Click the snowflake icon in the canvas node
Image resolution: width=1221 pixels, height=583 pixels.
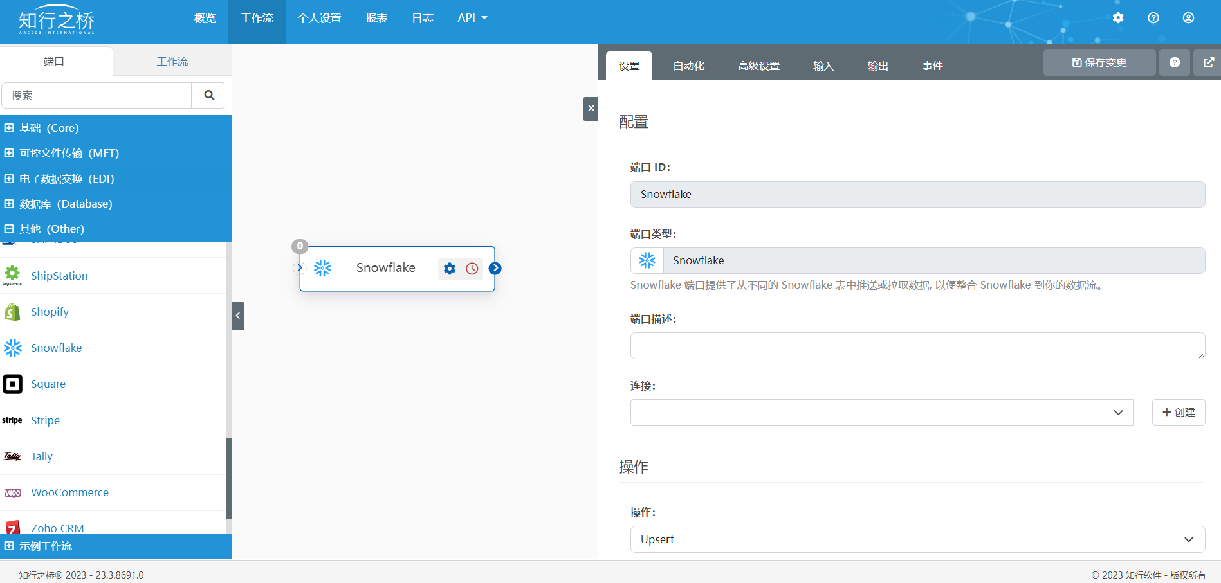pos(322,268)
